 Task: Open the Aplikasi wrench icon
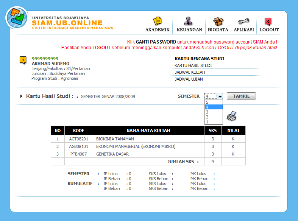coord(243,21)
